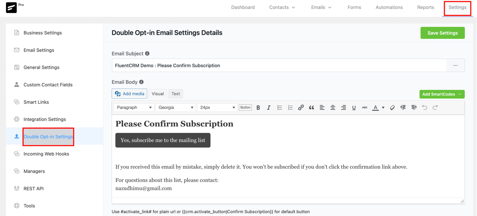
Task: Insert a numbered list
Action: [x=290, y=108]
